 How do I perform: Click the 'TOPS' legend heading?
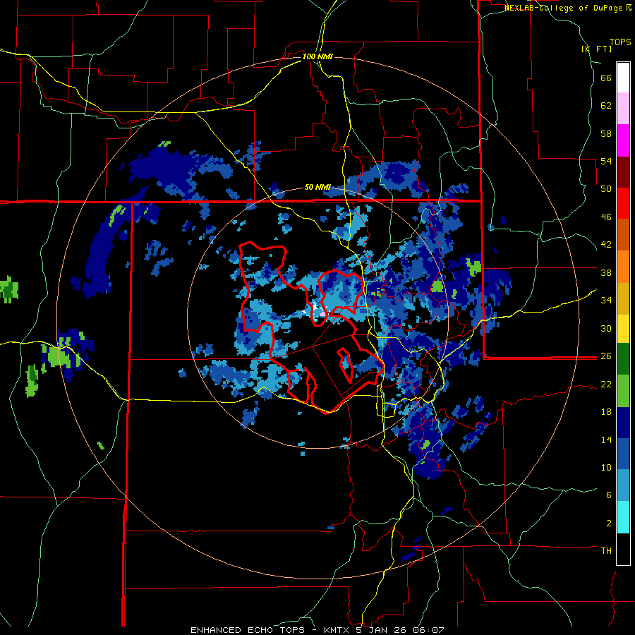pos(620,42)
